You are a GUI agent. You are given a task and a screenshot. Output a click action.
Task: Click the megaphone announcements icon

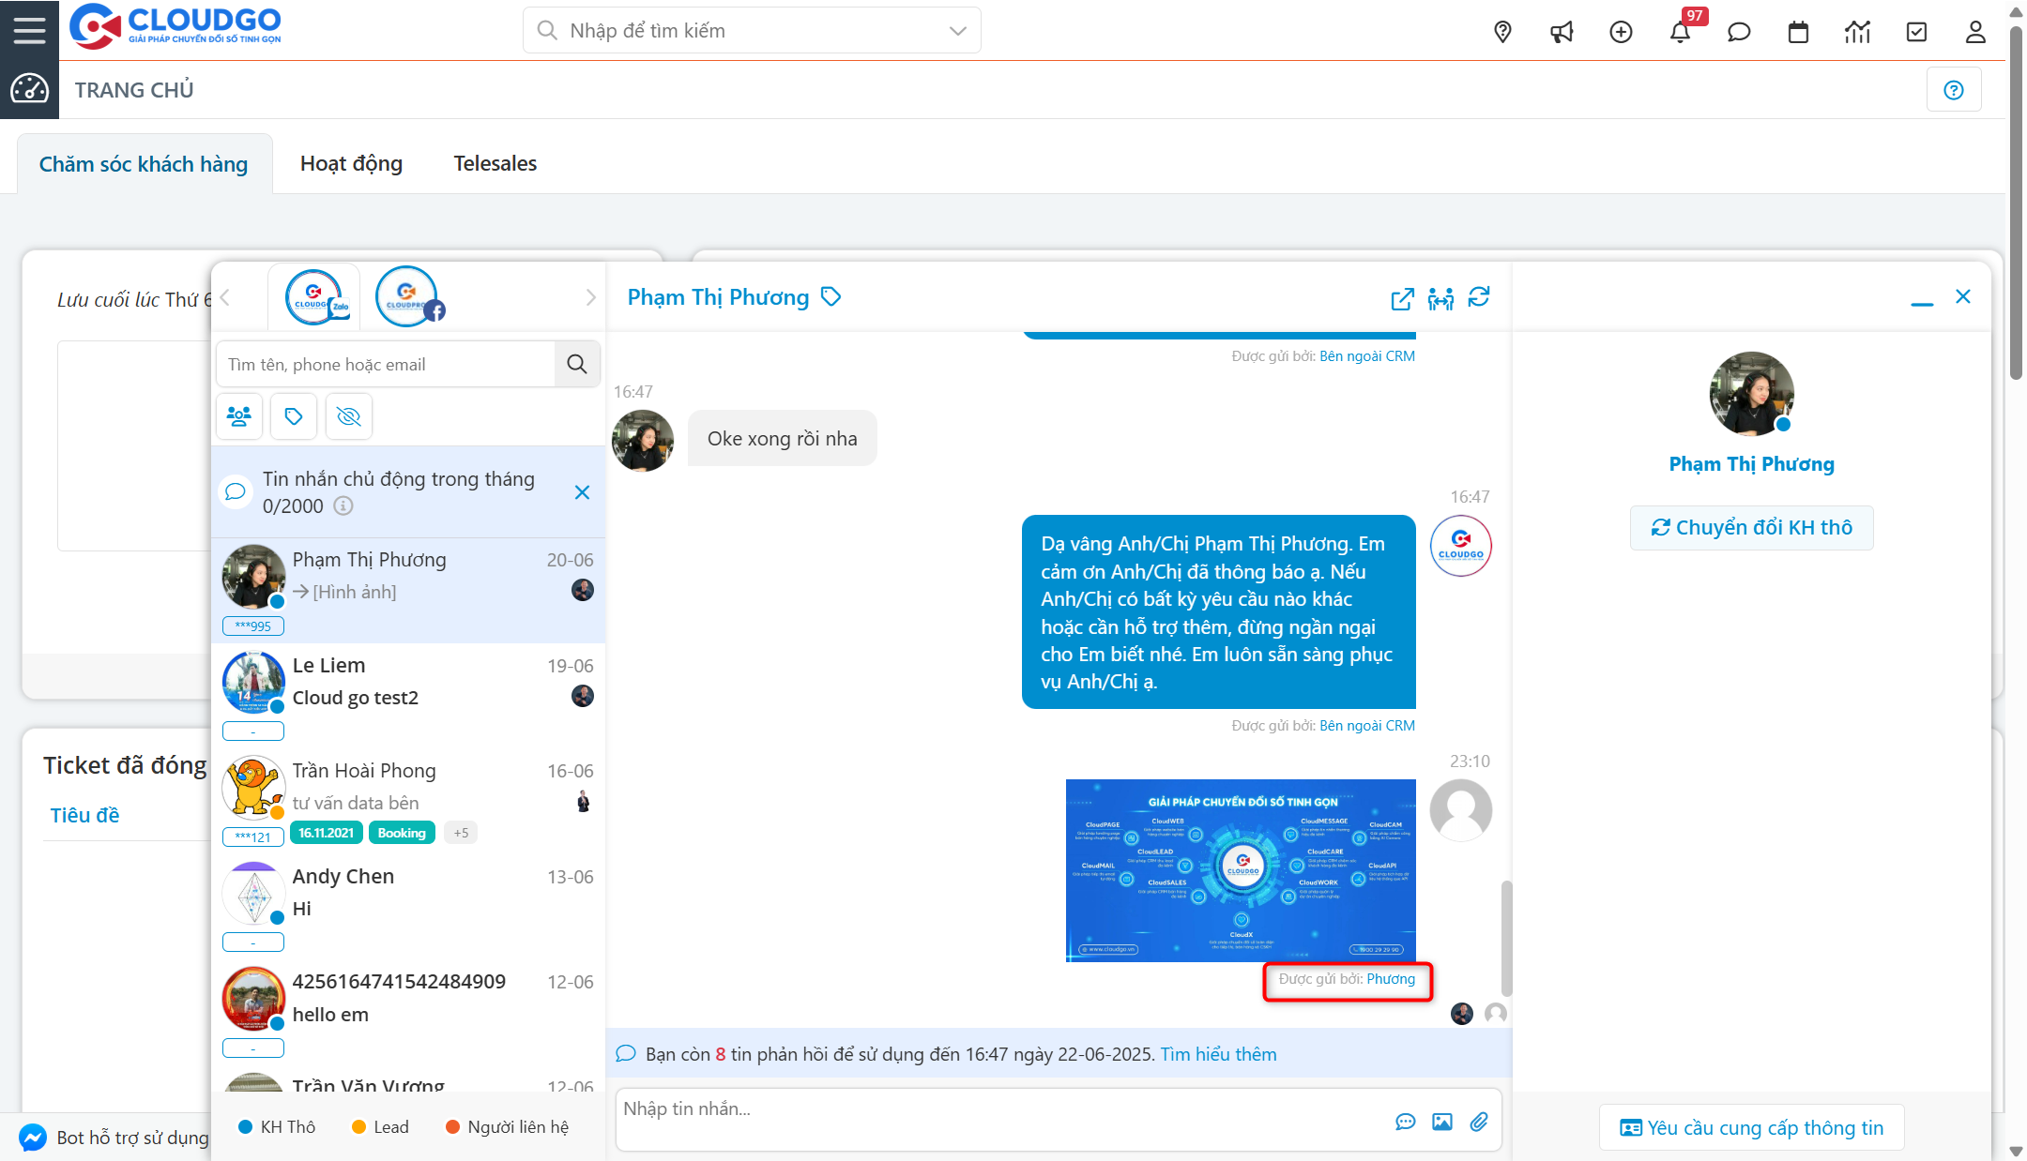point(1562,31)
